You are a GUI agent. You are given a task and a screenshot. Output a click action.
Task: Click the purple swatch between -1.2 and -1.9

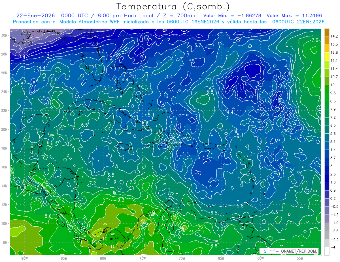(327, 218)
